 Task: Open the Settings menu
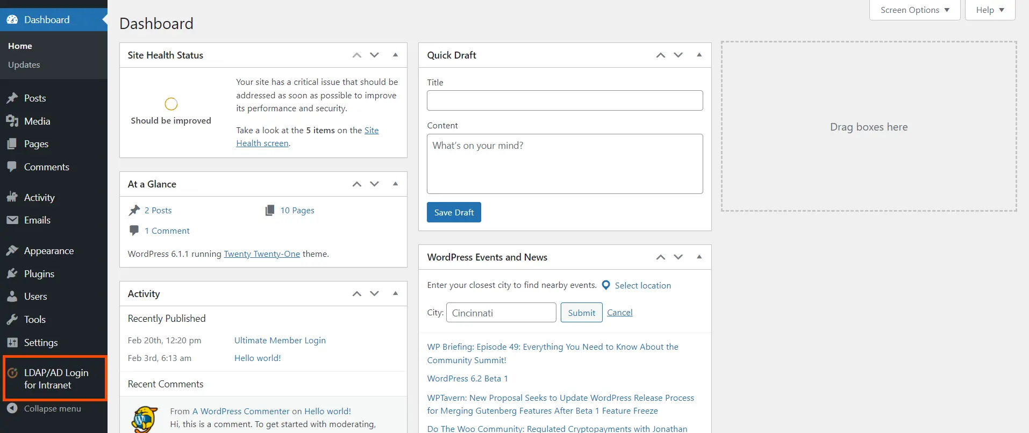click(x=41, y=343)
